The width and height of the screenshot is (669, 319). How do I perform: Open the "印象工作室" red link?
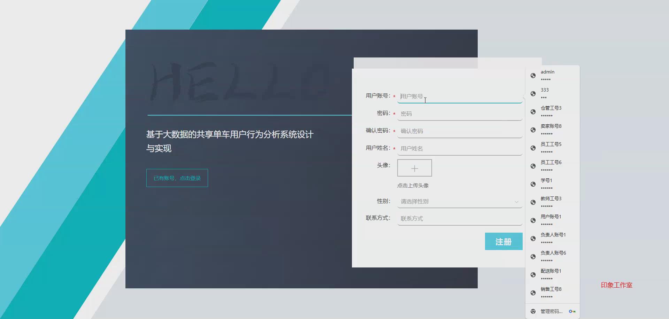[x=617, y=285]
